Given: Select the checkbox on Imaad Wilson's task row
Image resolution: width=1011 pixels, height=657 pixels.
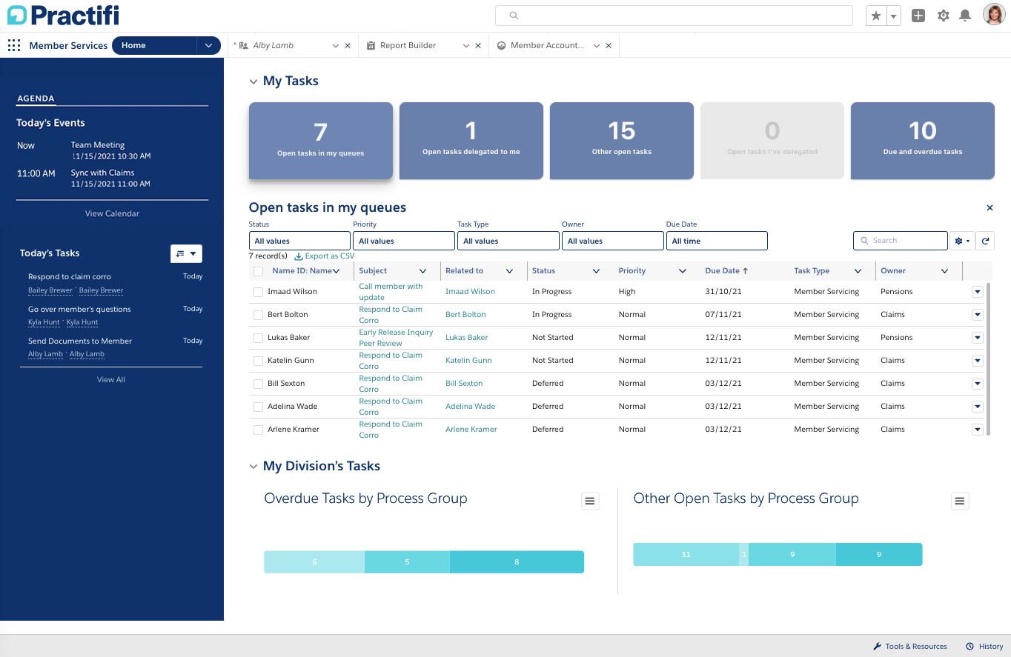Looking at the screenshot, I should 258,291.
